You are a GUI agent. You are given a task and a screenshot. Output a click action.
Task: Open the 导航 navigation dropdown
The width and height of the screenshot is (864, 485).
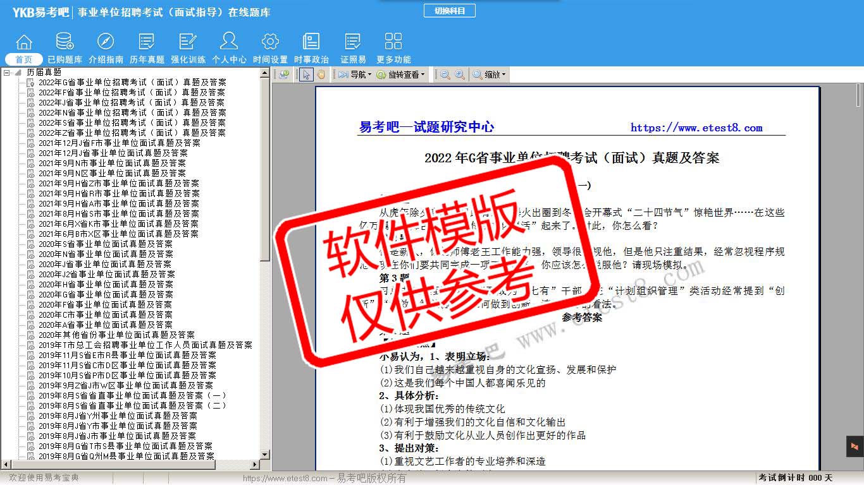(x=354, y=75)
